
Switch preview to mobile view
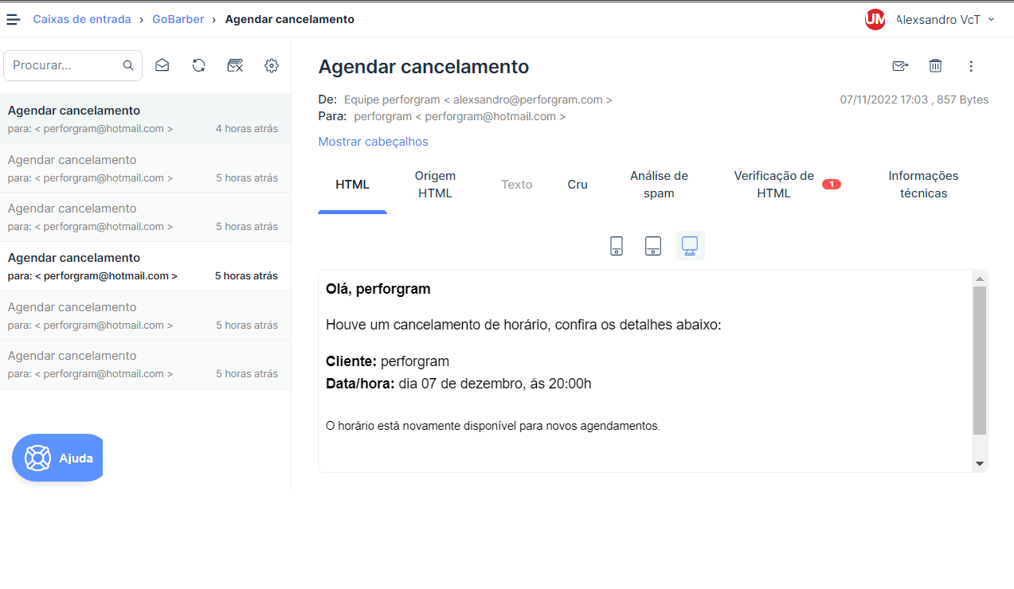[616, 245]
